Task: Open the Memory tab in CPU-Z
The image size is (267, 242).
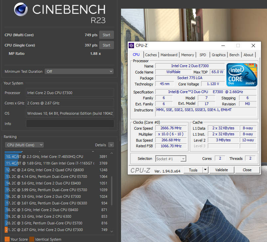Action: 188,55
